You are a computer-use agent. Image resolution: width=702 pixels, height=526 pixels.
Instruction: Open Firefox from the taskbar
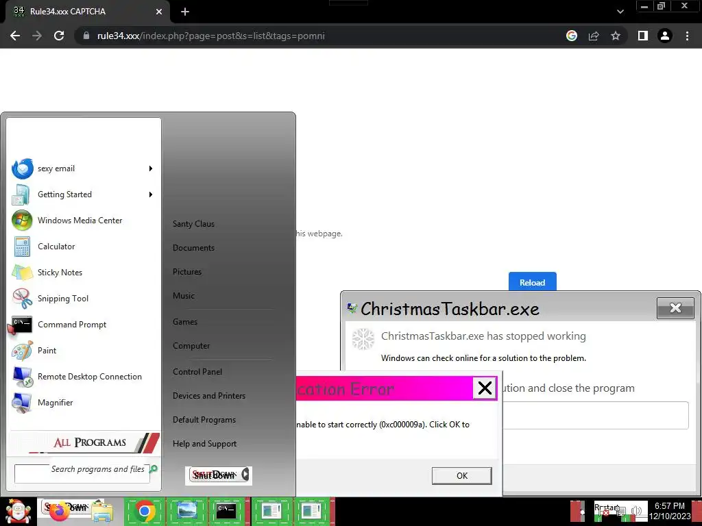point(59,512)
